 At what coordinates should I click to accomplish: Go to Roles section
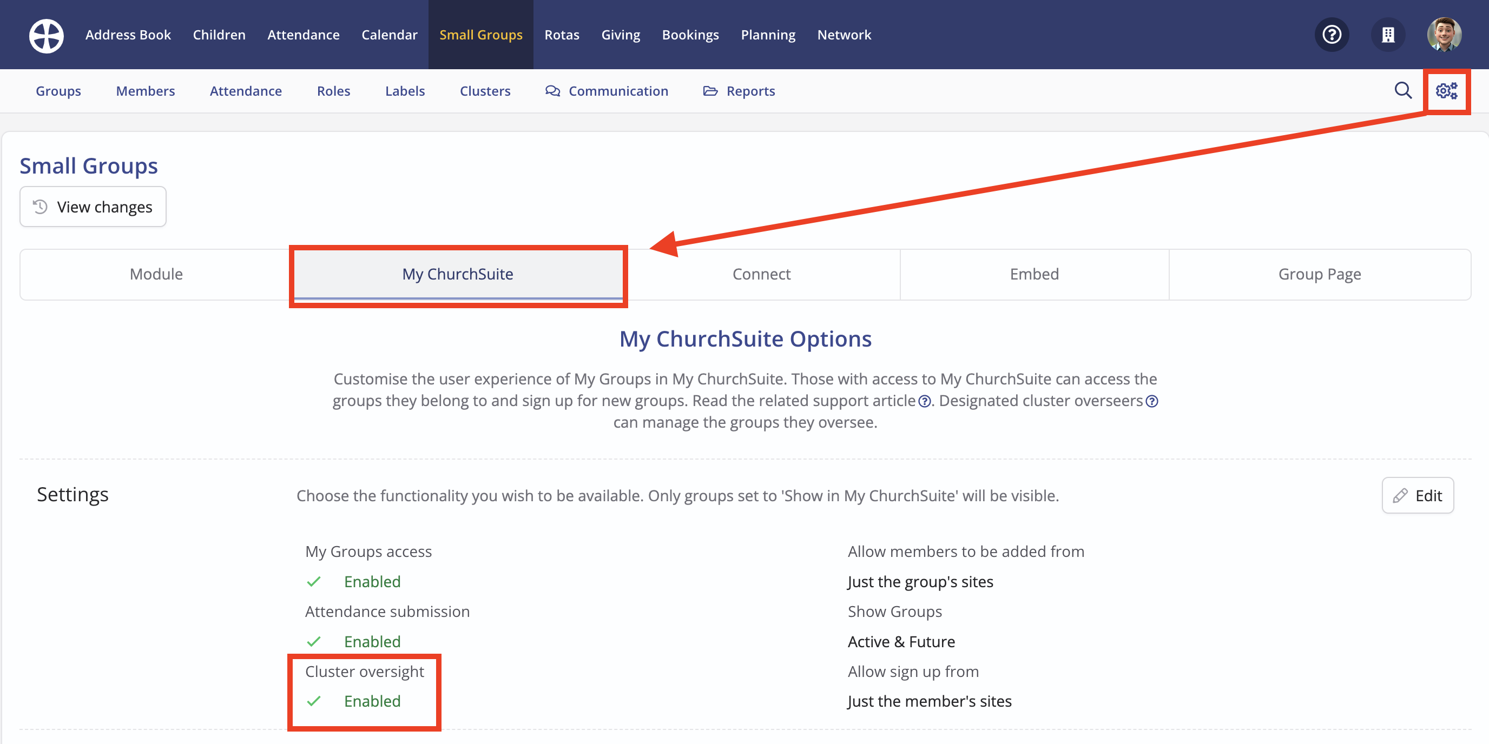click(x=333, y=91)
